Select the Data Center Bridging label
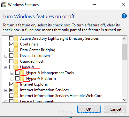This screenshot has height=118, width=129. [38, 50]
